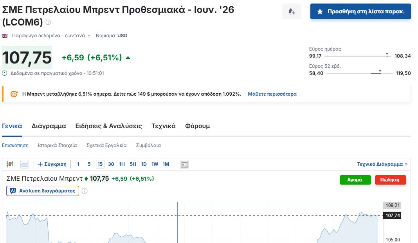Screen dimensions: 418x243
Task: Select the area chart type icon
Action: tap(25, 164)
